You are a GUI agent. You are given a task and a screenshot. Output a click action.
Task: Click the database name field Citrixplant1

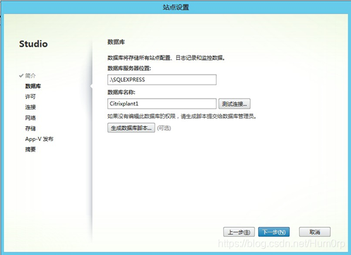coord(162,104)
